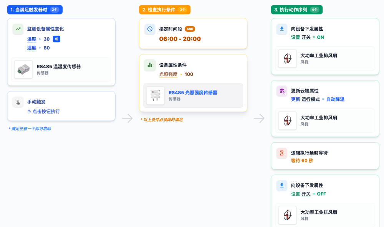
Task: Click the underlined 温度 property link
Action: coord(31,39)
